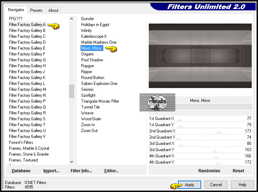Select Filter Factory Gallery V category
The image size is (258, 192).
(x=27, y=137)
